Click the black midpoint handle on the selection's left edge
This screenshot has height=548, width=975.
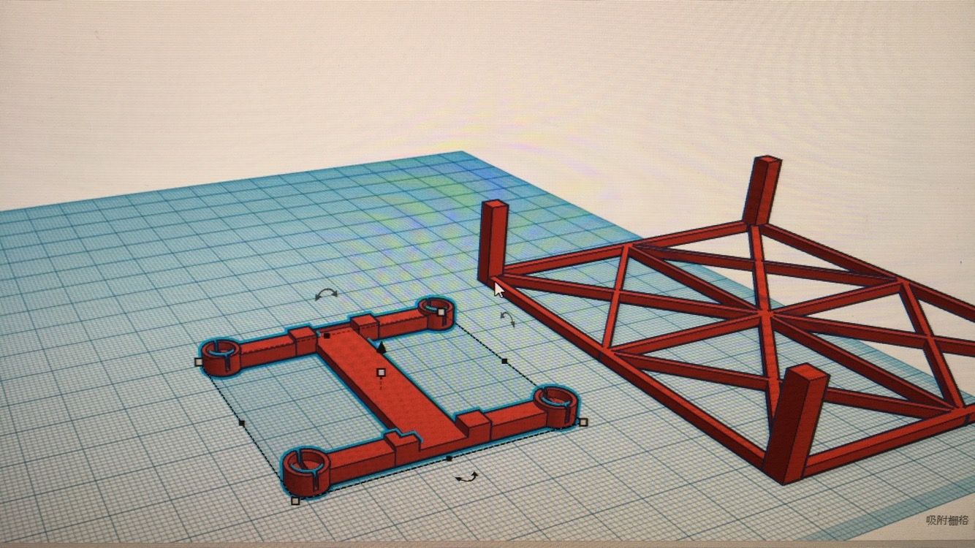click(241, 422)
